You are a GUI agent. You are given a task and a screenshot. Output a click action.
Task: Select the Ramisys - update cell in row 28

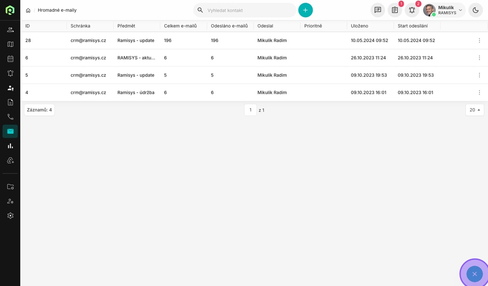[x=136, y=40]
